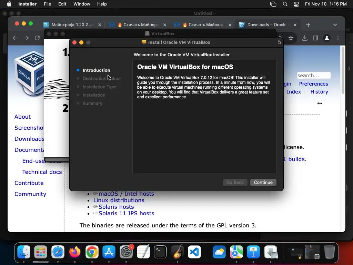The width and height of the screenshot is (353, 265).
Task: Open the Index link
Action: (x=294, y=92)
